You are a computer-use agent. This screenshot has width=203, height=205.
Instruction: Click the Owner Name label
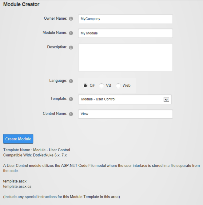pos(55,18)
